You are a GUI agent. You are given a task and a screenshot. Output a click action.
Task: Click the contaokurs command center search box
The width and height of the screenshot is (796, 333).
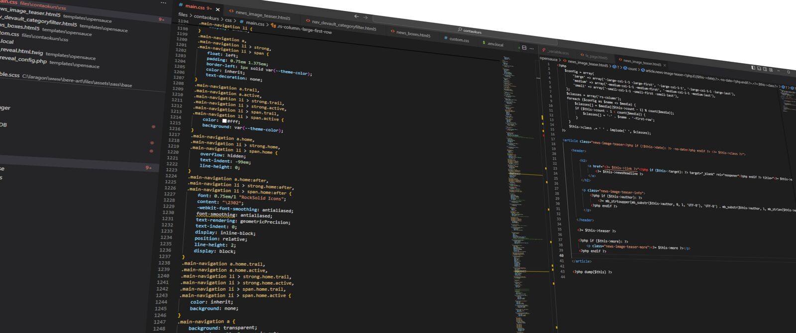pyautogui.click(x=469, y=31)
